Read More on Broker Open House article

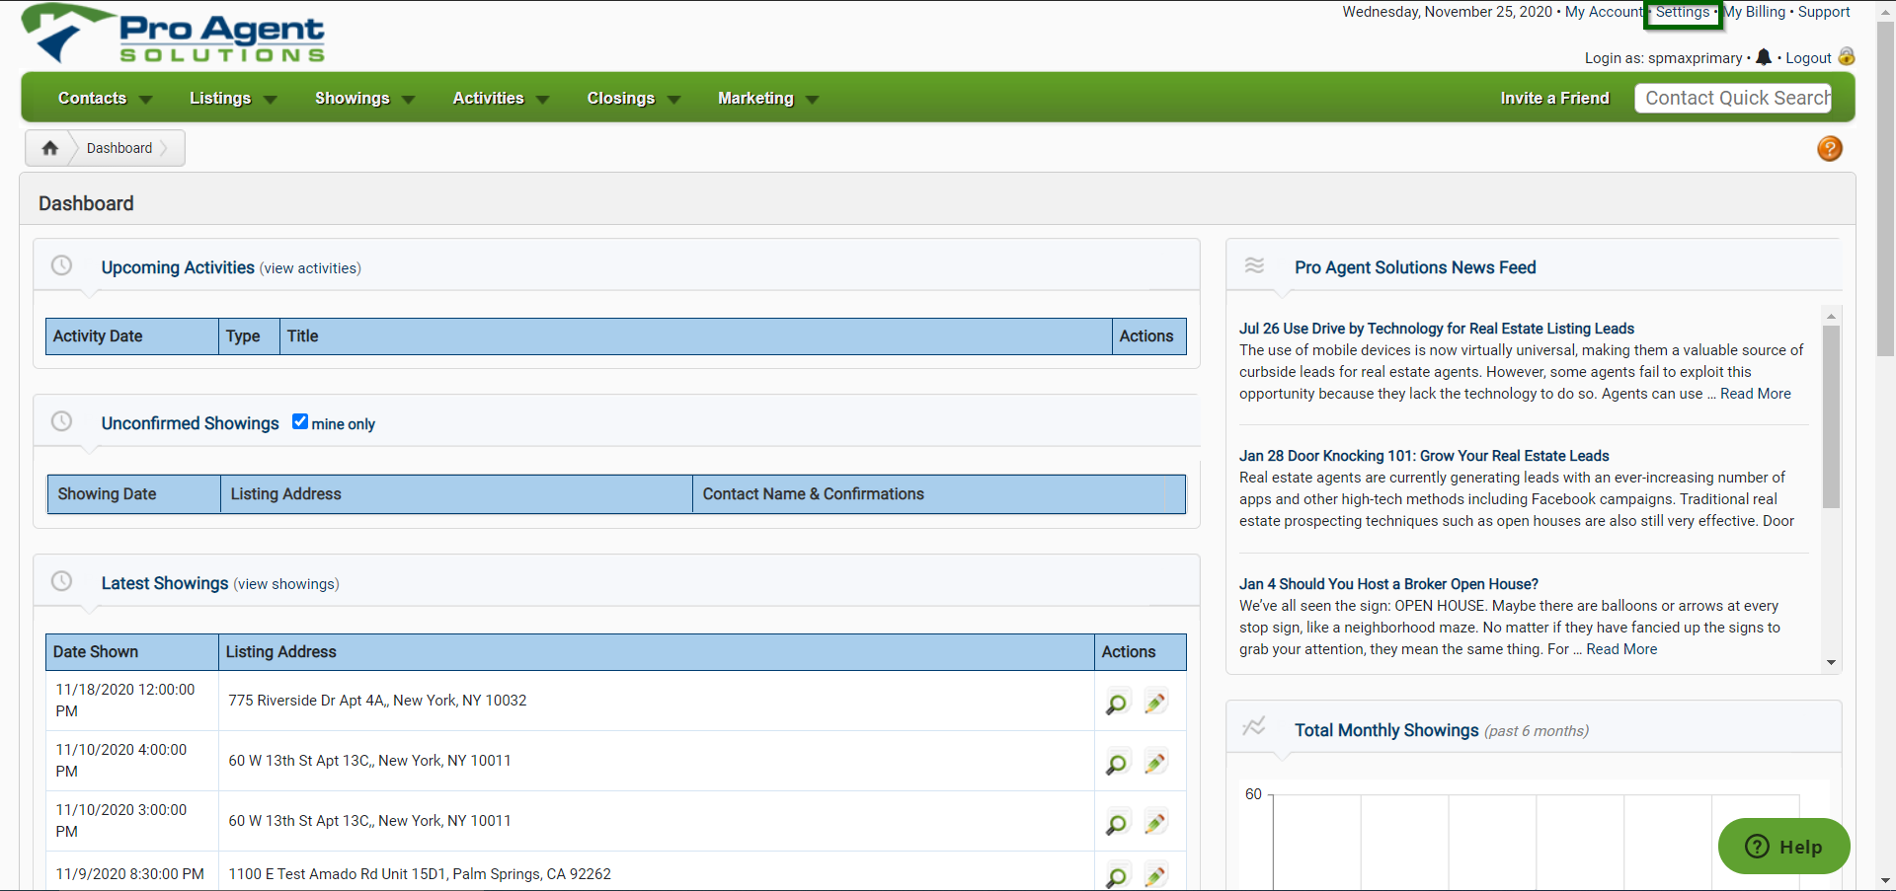click(1621, 649)
